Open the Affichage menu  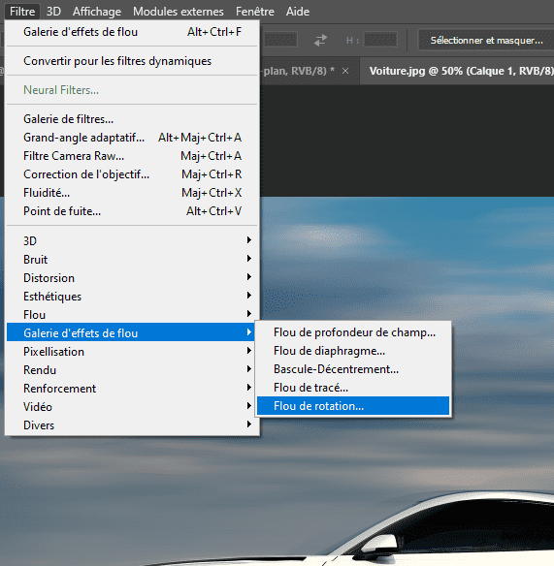point(97,12)
